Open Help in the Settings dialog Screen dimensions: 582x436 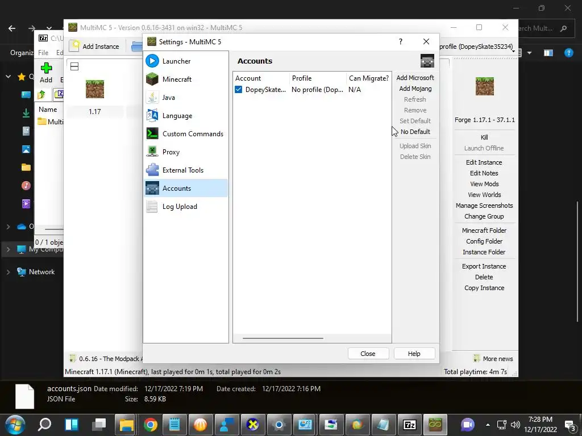414,354
